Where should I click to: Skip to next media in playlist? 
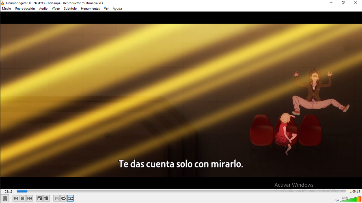(29, 198)
